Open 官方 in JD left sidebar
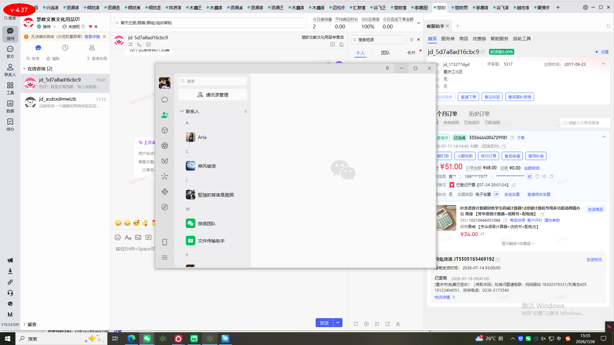 pos(10,52)
